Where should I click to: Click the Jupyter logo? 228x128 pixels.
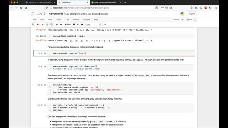pos(39,14)
